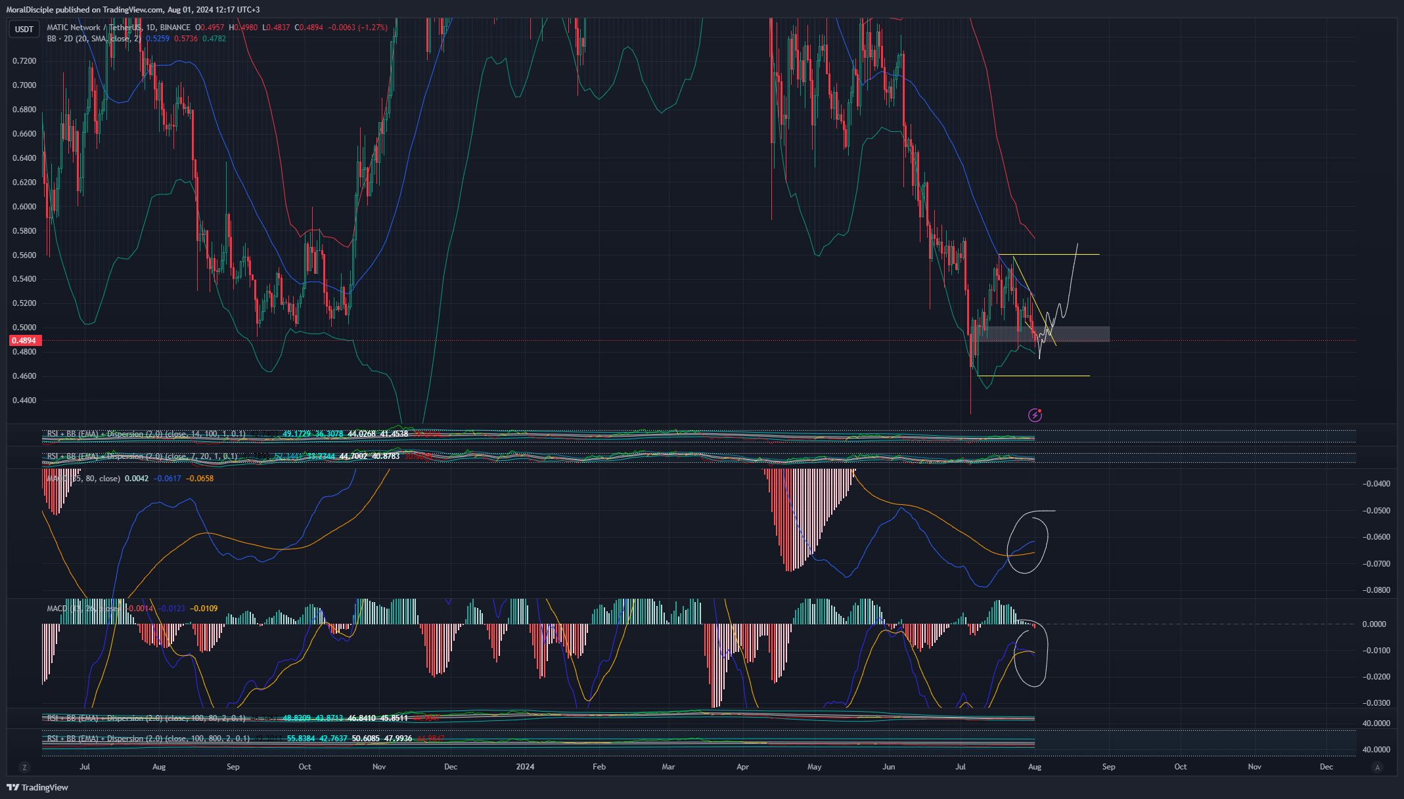Click the 0.0000 lower MACD scale value
Image resolution: width=1404 pixels, height=799 pixels.
point(1374,624)
